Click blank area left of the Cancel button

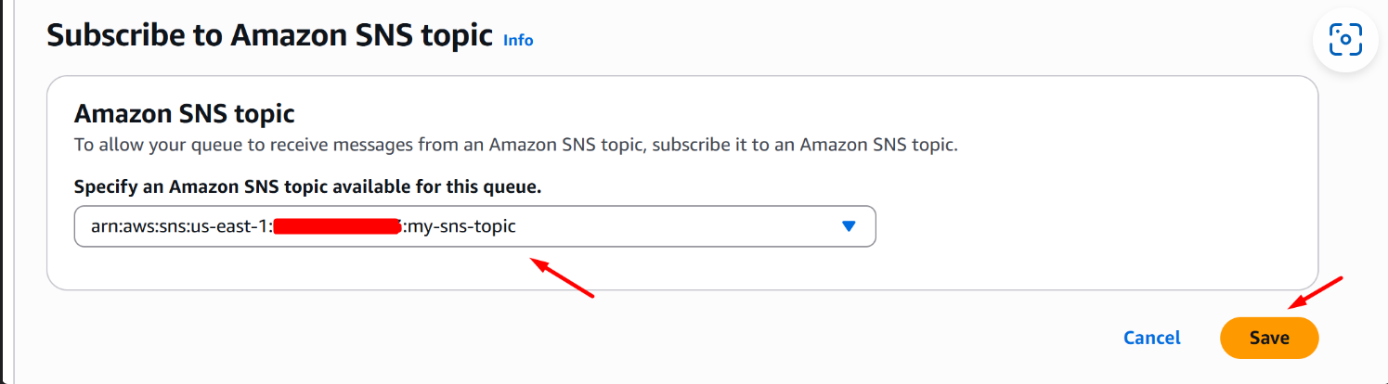tap(836, 338)
